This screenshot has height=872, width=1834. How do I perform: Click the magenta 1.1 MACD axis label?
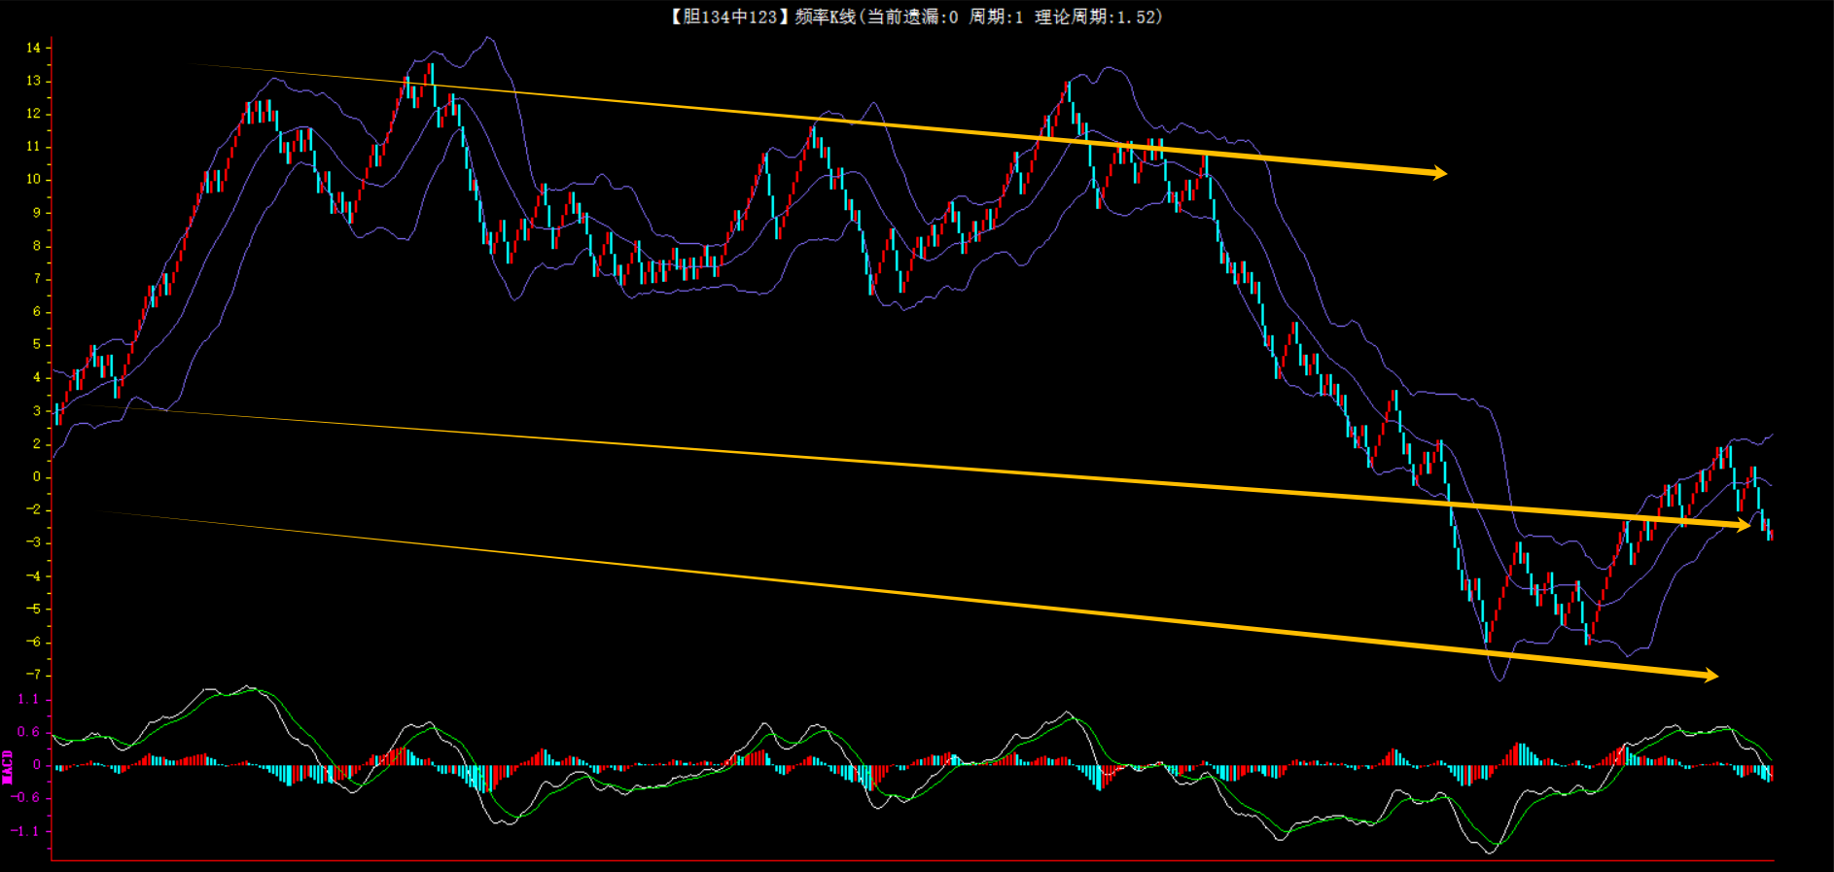(28, 699)
